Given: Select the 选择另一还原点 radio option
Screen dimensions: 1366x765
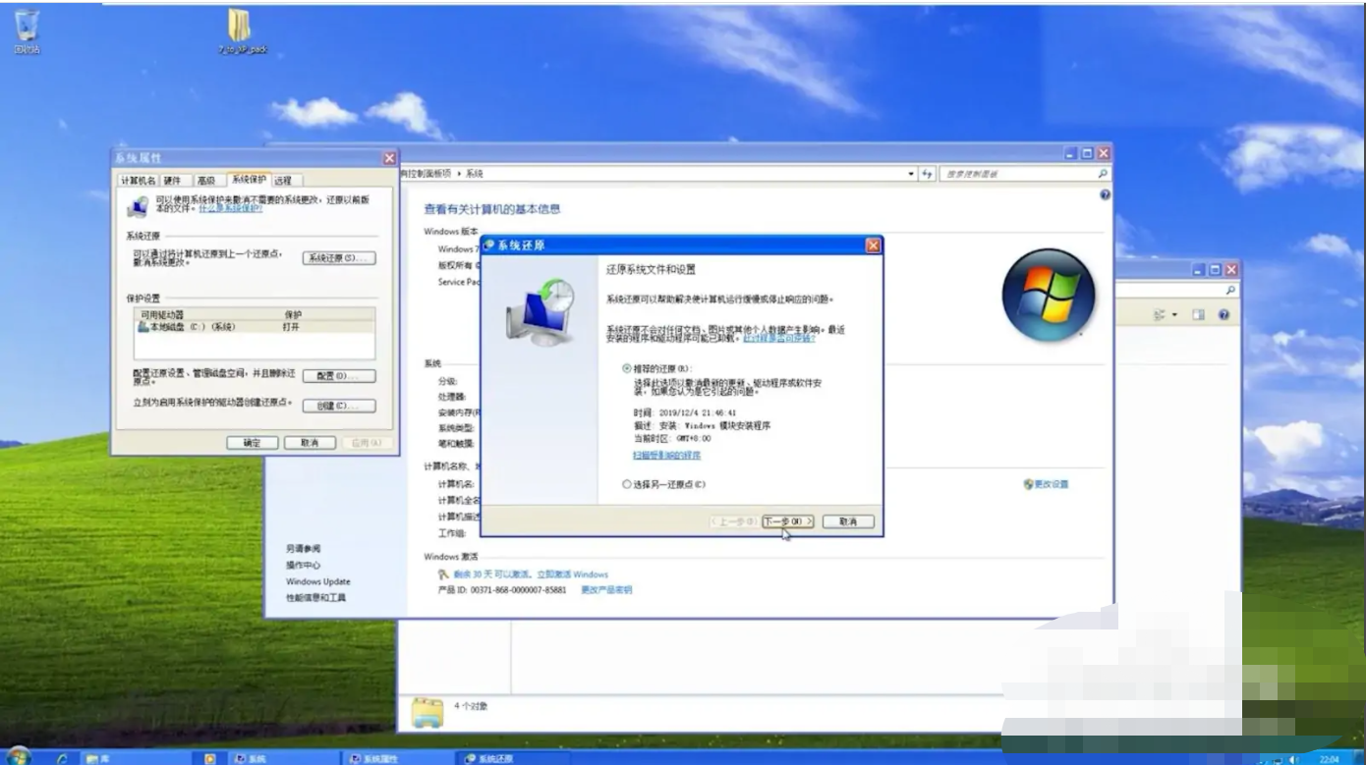Looking at the screenshot, I should pos(627,484).
